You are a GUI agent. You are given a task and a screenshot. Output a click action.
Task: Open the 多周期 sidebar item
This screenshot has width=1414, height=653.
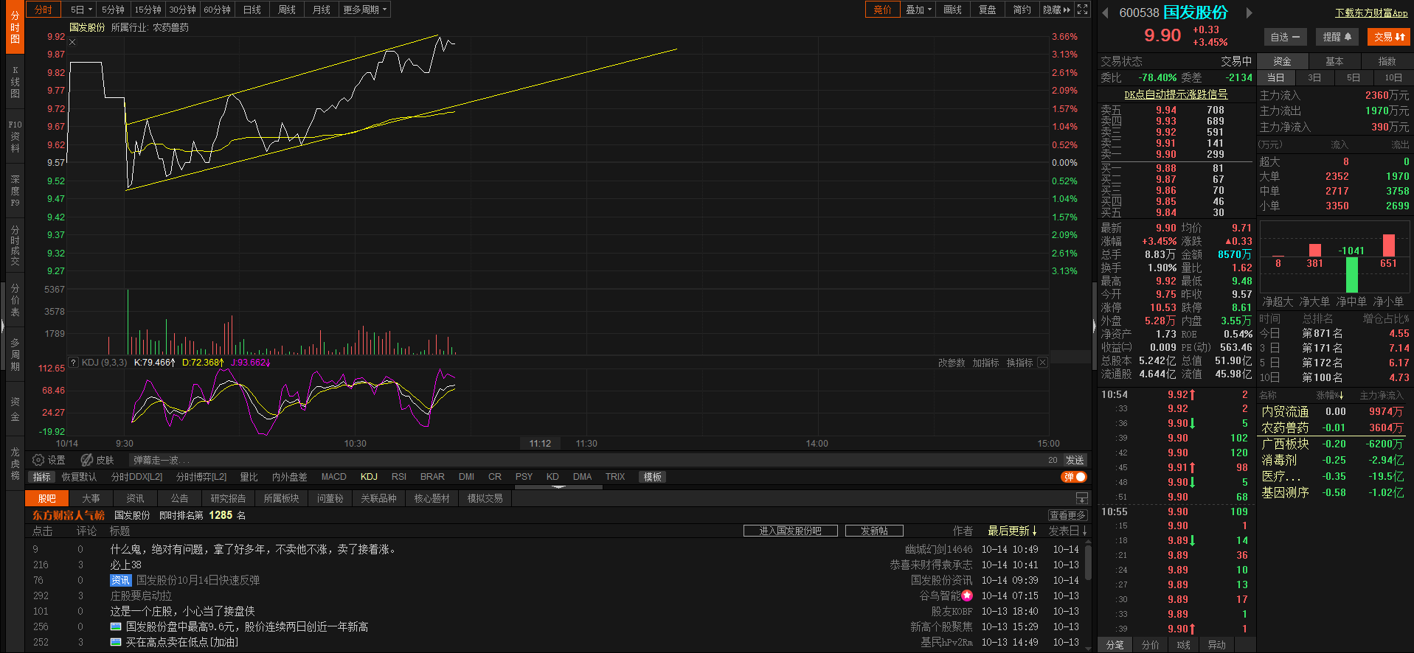pos(15,355)
